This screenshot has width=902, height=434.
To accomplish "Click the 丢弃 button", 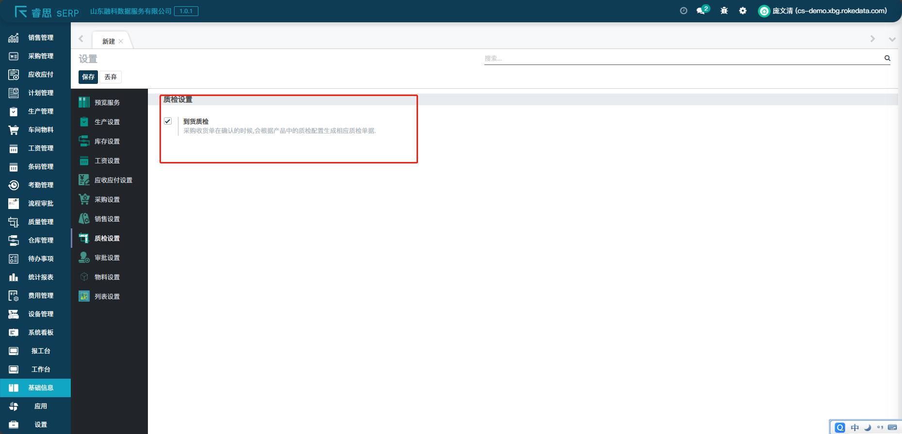I will (111, 77).
